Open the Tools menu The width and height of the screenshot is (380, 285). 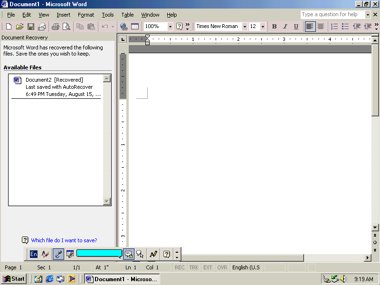(x=108, y=15)
